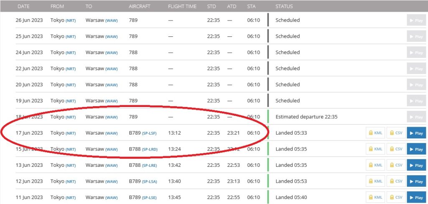
Task: Open aircraft registration SP-LRD link
Action: pyautogui.click(x=150, y=149)
